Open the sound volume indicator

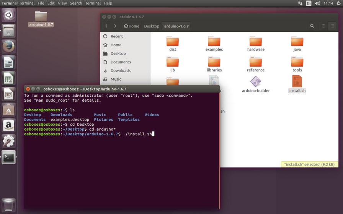[x=317, y=3]
